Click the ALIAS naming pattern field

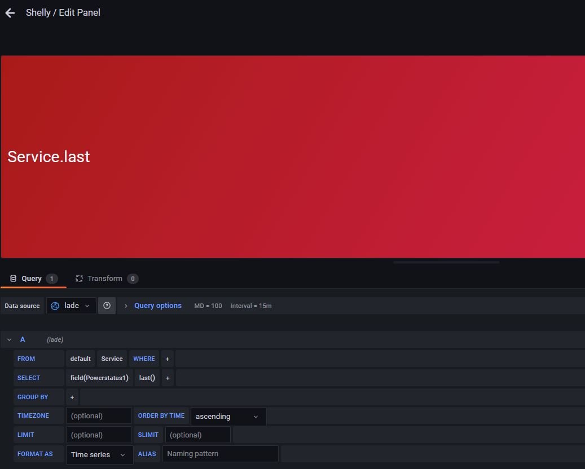coord(220,454)
